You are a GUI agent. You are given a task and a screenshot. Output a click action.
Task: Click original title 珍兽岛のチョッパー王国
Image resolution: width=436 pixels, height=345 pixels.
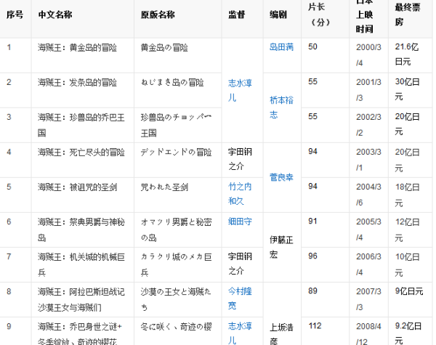pos(176,125)
